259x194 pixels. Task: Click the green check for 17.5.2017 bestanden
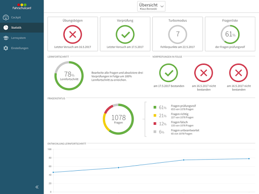(x=168, y=73)
